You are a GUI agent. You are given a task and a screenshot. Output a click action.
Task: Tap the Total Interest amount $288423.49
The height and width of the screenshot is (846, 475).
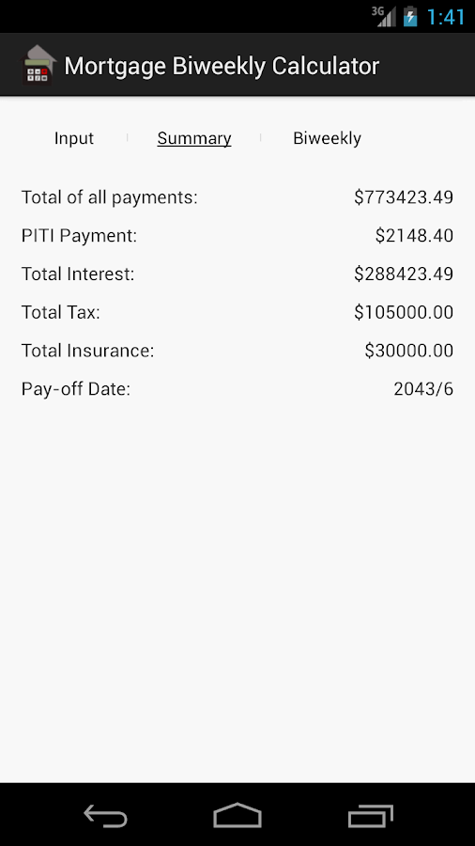[x=404, y=274]
